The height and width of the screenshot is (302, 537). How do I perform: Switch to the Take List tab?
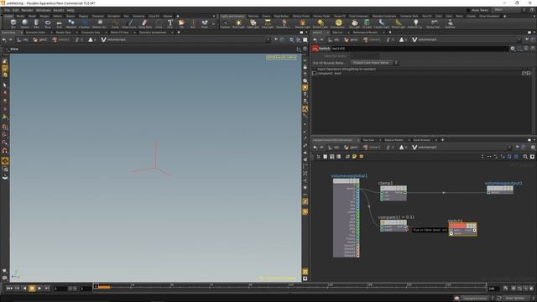[337, 33]
